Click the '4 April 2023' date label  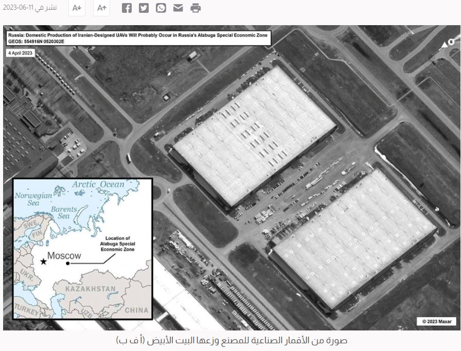pyautogui.click(x=21, y=53)
